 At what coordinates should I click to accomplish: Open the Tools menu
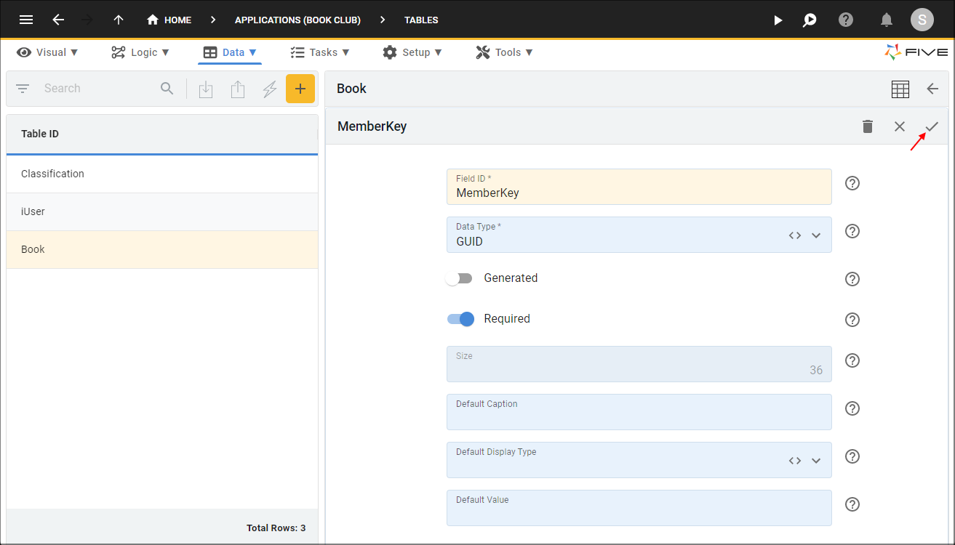point(504,52)
